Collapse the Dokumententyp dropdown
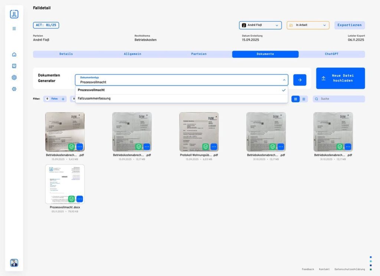Image resolution: width=380 pixels, height=276 pixels. [284, 80]
